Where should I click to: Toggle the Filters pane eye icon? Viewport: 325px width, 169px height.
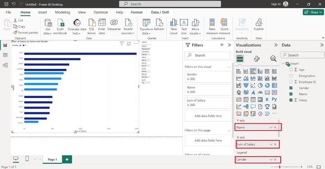coord(222,45)
